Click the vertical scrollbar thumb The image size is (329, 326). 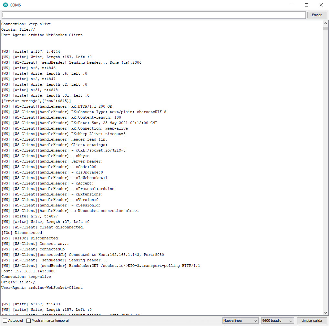325,28
